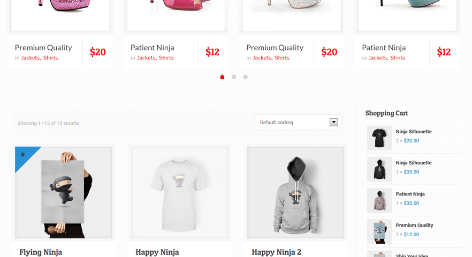Open Premium Quality cart item link
This screenshot has height=257, width=472.
pos(414,225)
